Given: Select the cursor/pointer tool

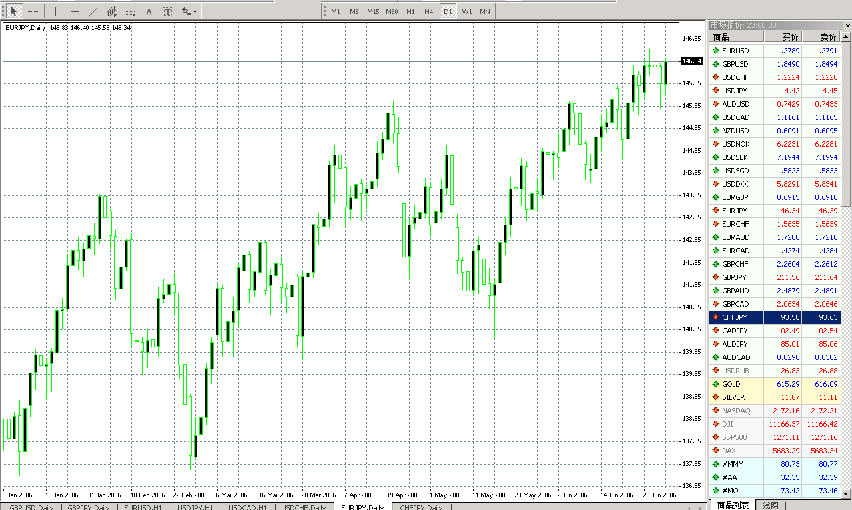Looking at the screenshot, I should pos(14,11).
